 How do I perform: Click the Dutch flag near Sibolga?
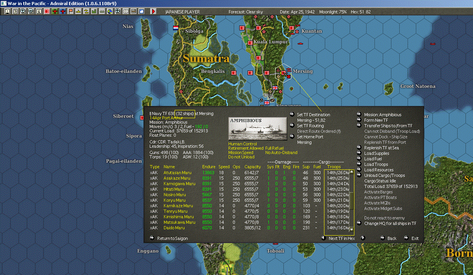(176, 28)
